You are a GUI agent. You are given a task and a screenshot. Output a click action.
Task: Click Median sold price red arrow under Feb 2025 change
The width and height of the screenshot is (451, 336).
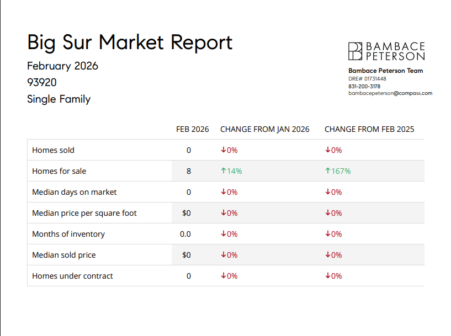coord(327,255)
